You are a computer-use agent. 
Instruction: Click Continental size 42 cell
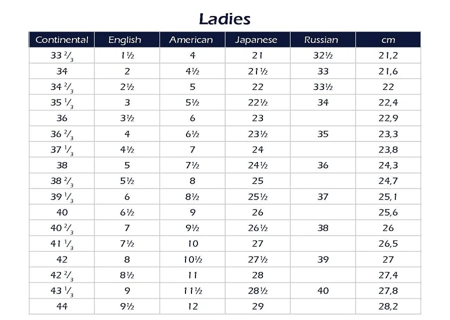coord(62,259)
